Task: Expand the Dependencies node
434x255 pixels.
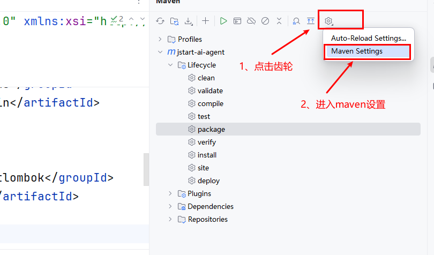Action: 170,206
